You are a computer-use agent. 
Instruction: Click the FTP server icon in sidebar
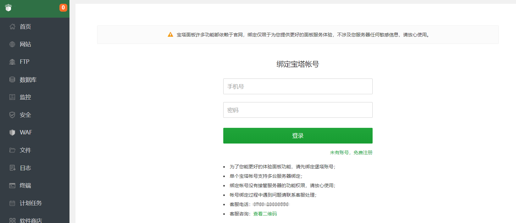tap(12, 62)
